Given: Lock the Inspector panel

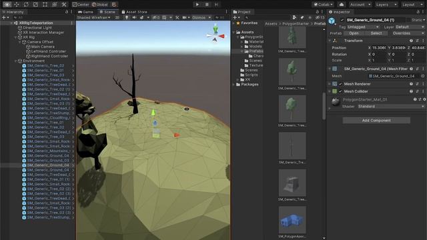Looking at the screenshot, I should (418, 12).
